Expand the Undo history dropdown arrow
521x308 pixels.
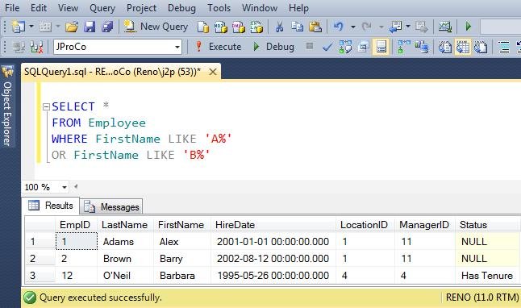pos(353,27)
